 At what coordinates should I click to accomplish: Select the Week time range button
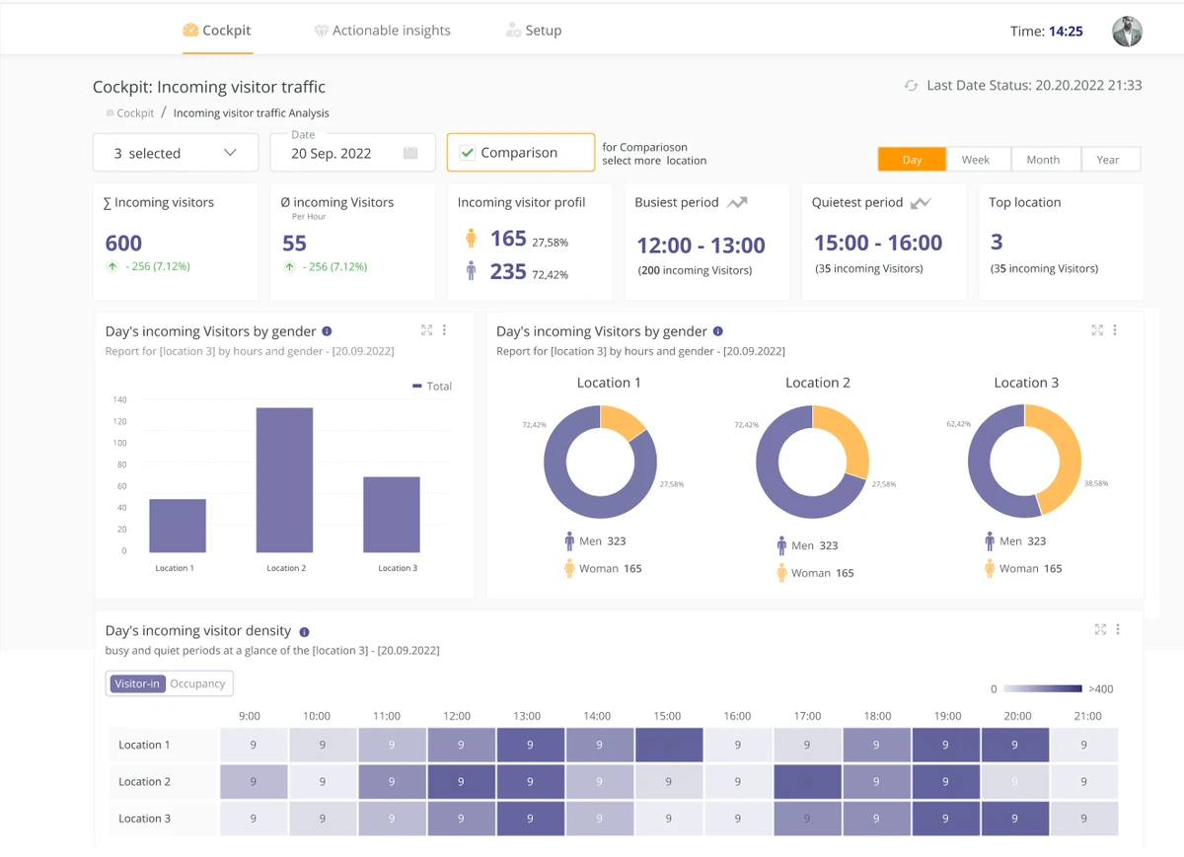pyautogui.click(x=975, y=160)
